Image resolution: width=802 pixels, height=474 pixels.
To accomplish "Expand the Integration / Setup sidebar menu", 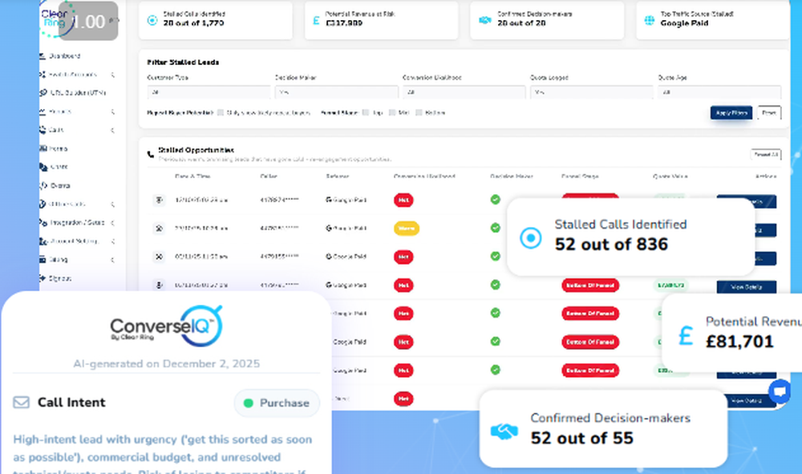I will coord(76,222).
